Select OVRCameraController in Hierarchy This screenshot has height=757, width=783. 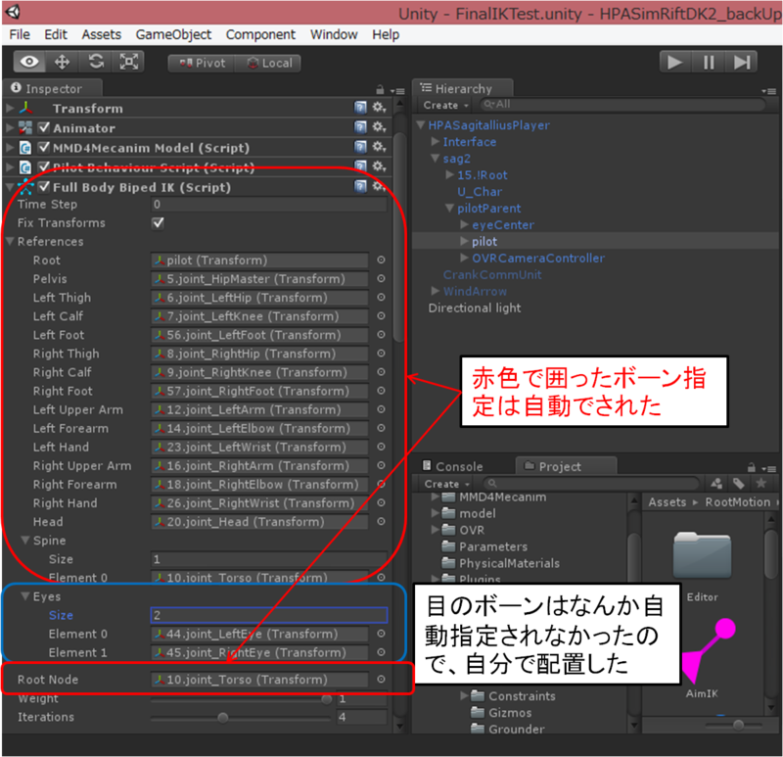[537, 258]
